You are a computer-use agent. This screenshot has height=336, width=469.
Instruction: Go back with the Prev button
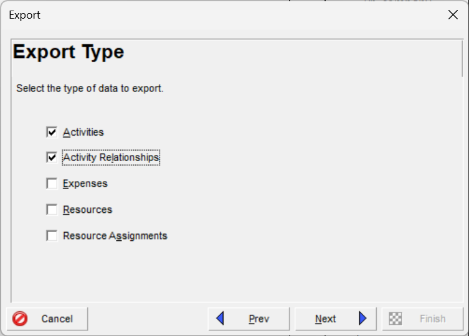[249, 319]
